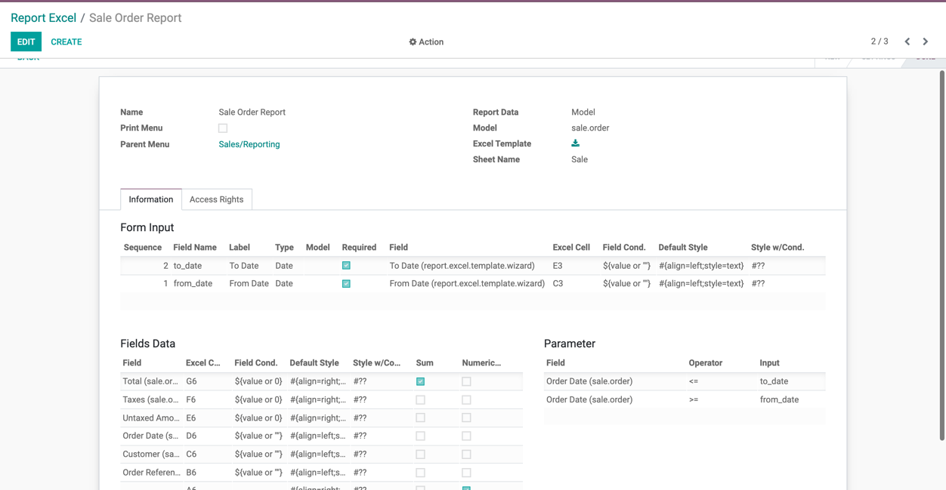The height and width of the screenshot is (490, 946).
Task: Select Excel Cell 'C3' in Form Input
Action: click(x=558, y=284)
